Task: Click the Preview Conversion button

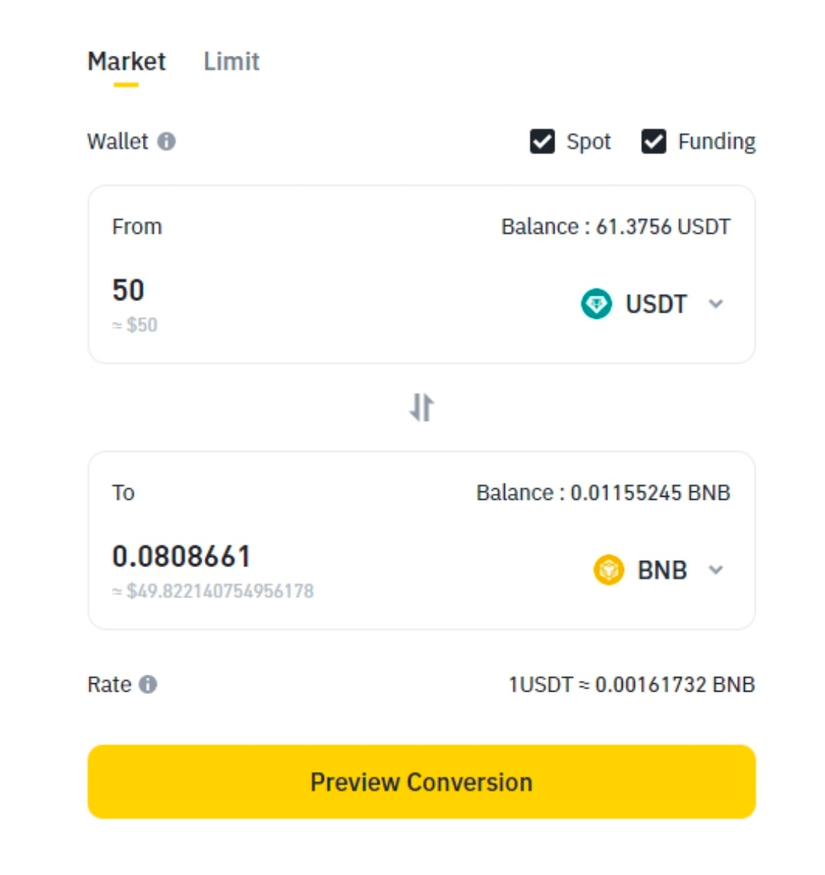Action: click(422, 781)
